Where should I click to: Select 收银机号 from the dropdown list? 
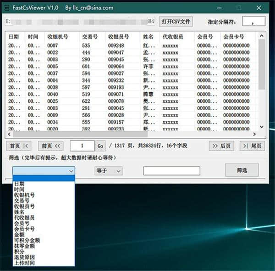(24, 195)
